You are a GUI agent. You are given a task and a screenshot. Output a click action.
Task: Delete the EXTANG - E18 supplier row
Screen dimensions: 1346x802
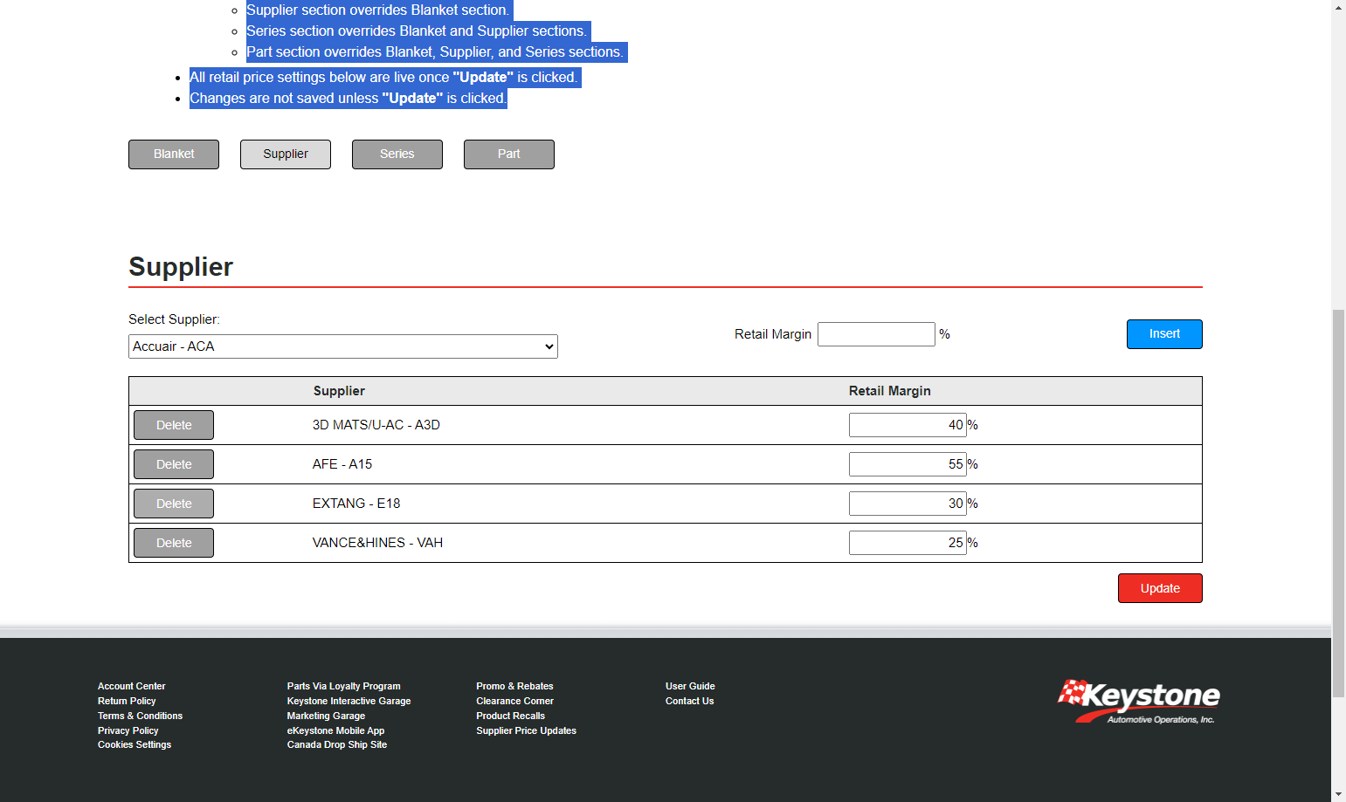(x=174, y=504)
